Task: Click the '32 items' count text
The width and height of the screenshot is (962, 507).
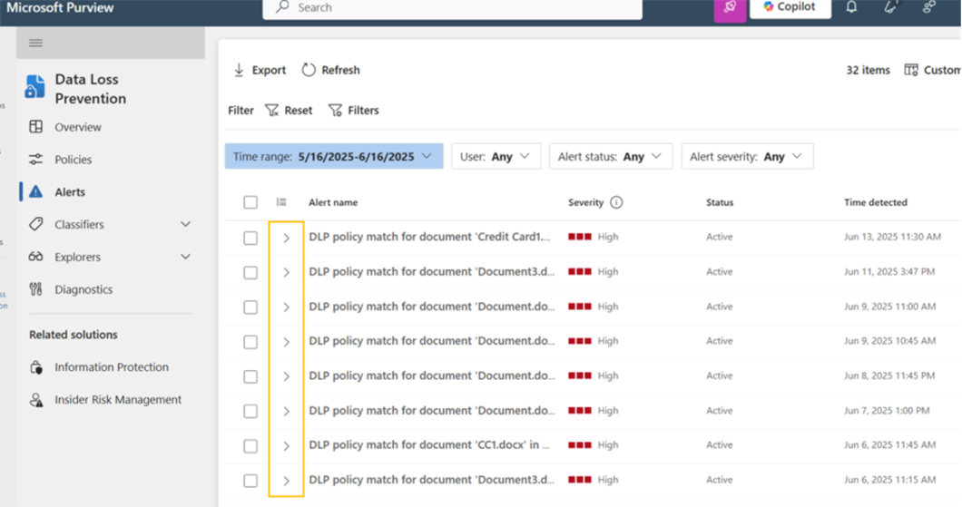Action: 868,71
